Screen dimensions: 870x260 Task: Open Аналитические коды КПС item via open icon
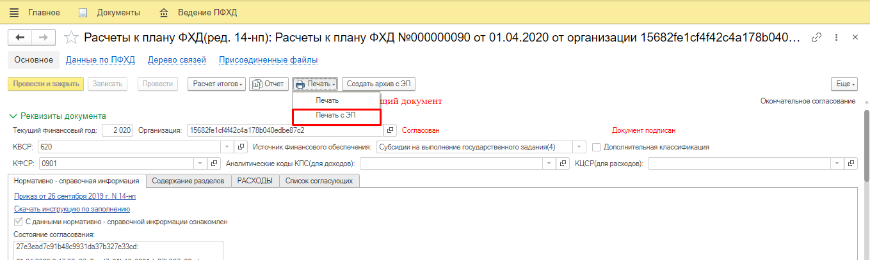point(563,163)
